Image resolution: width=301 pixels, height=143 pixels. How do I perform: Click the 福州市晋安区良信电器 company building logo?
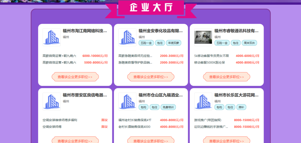52,101
